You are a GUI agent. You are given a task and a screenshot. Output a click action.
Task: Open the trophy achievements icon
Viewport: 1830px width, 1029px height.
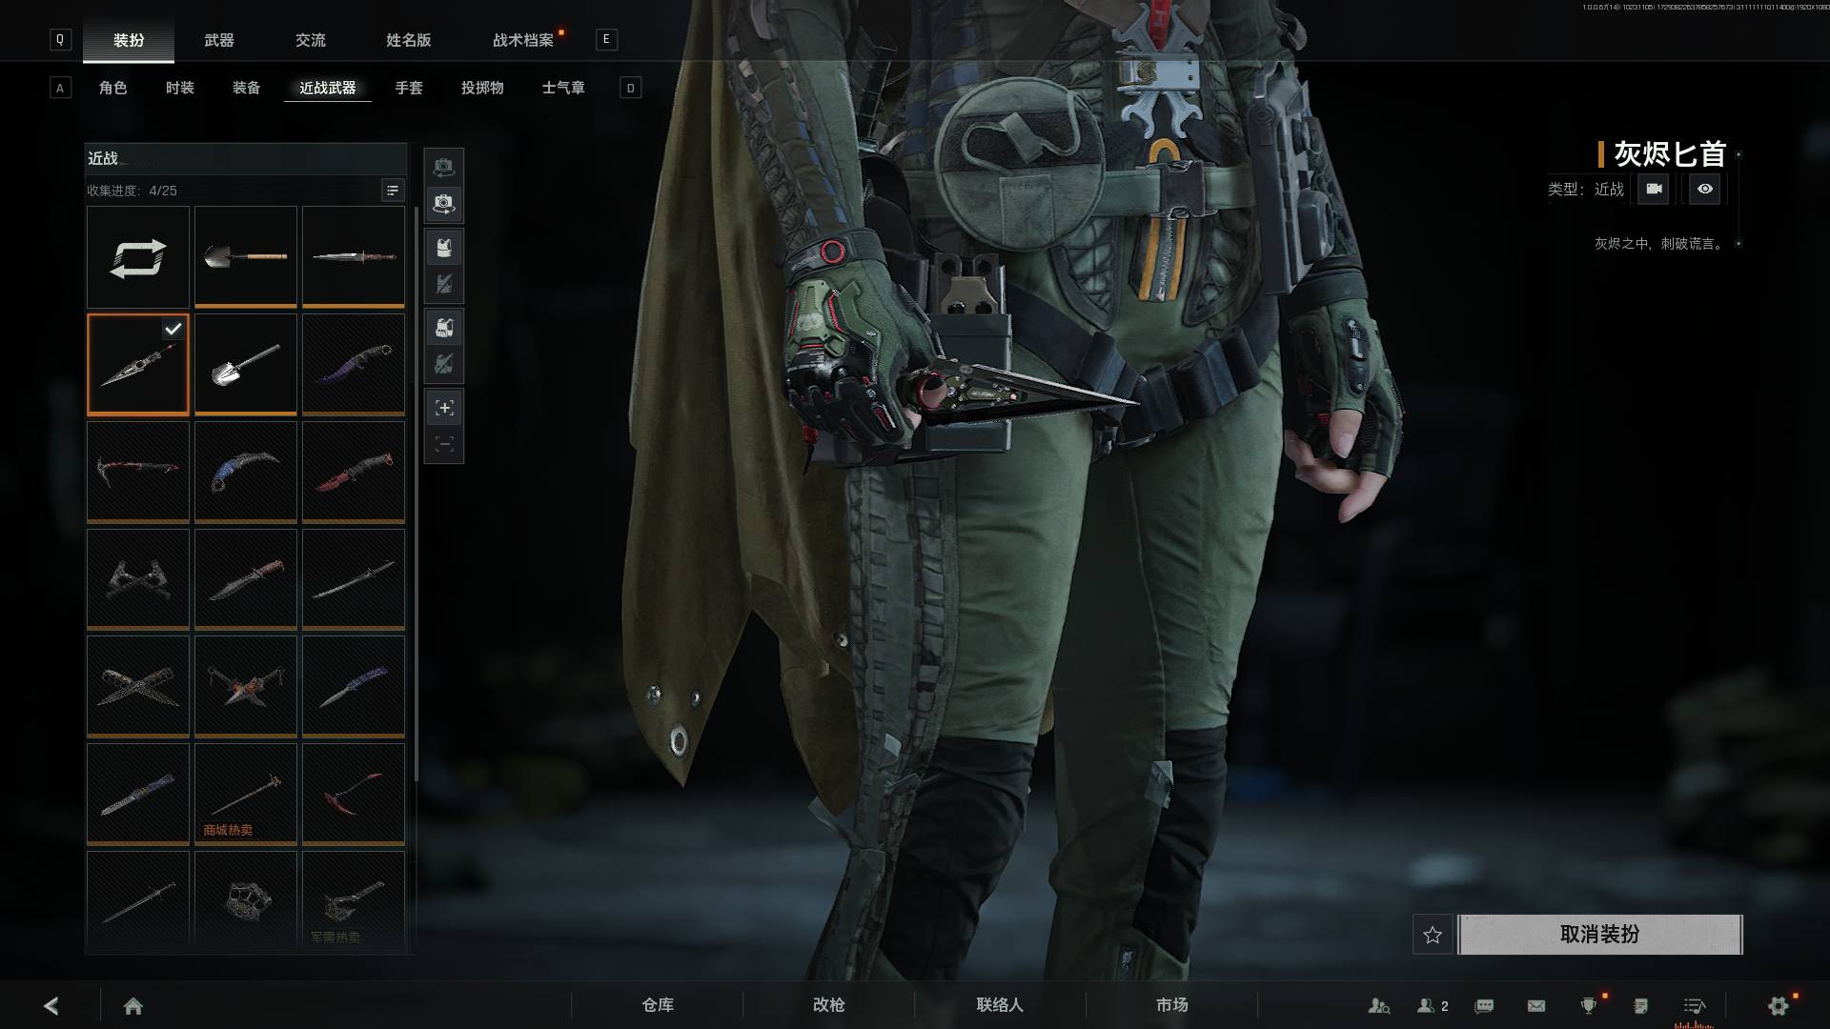pyautogui.click(x=1589, y=1005)
